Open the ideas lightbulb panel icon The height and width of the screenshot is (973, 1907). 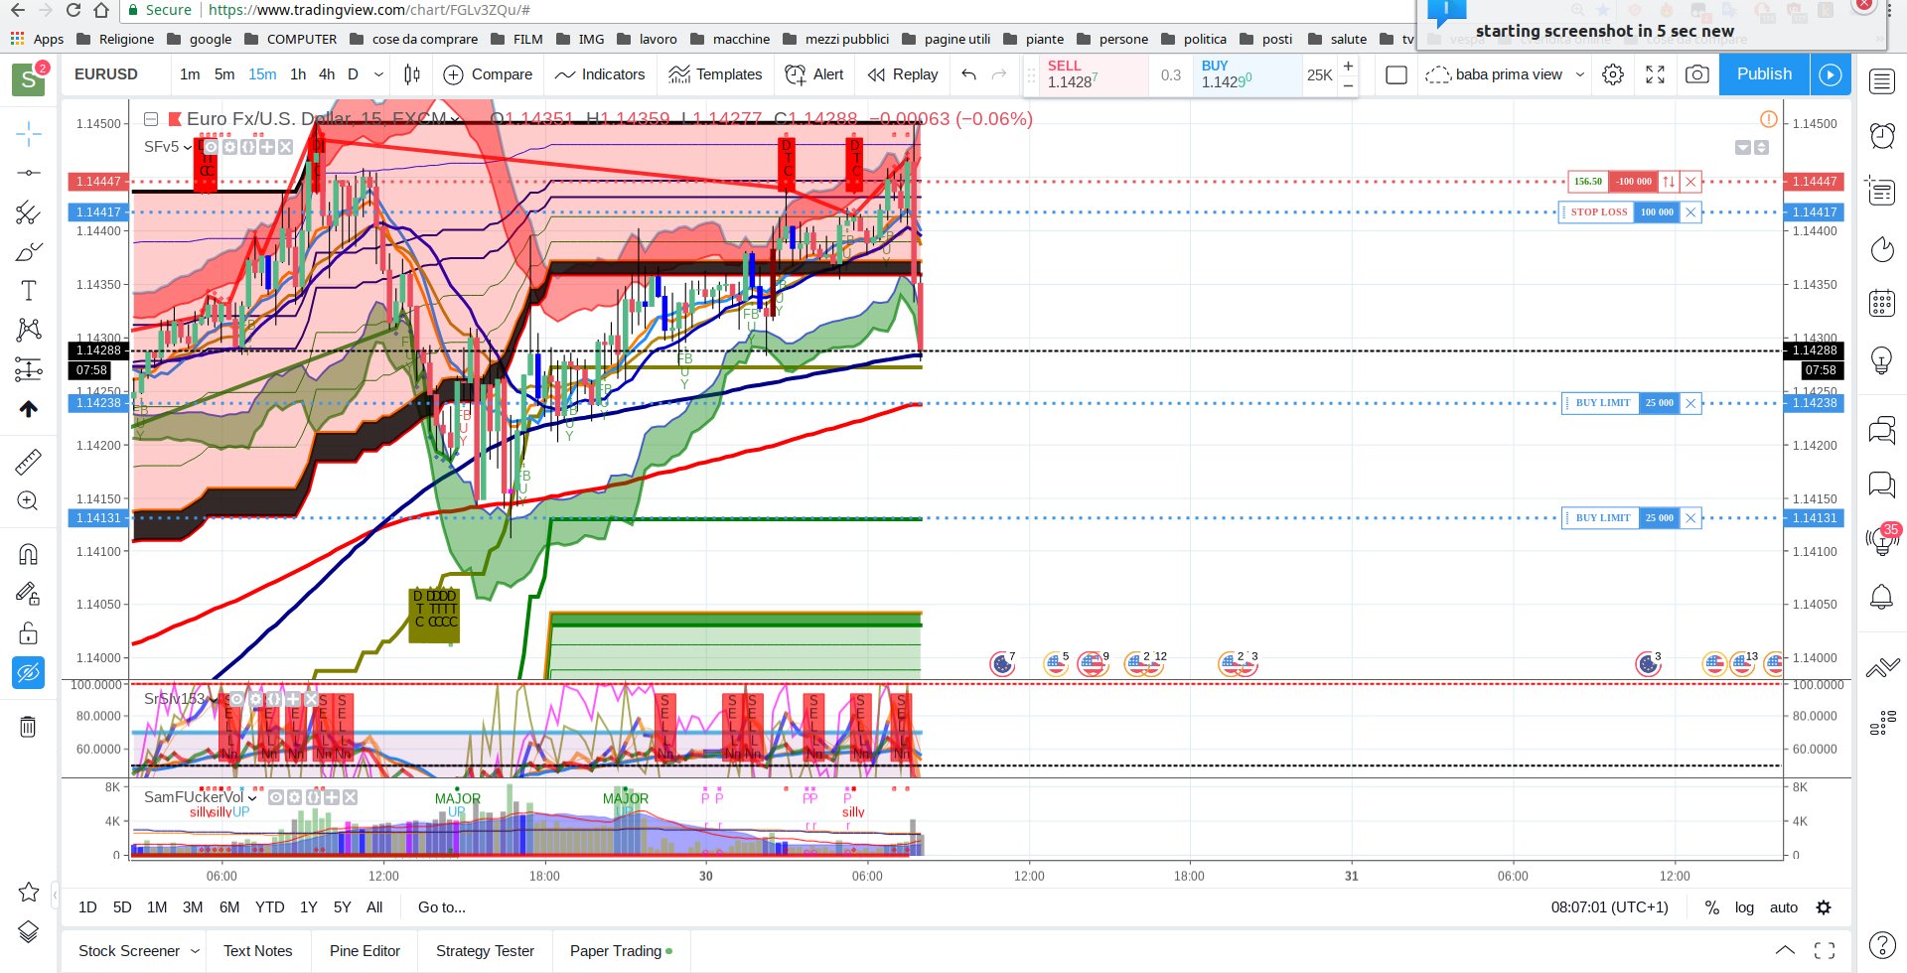point(1882,358)
